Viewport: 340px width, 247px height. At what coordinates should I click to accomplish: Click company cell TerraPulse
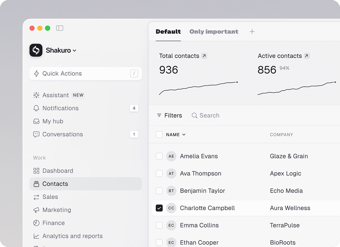tap(285, 225)
